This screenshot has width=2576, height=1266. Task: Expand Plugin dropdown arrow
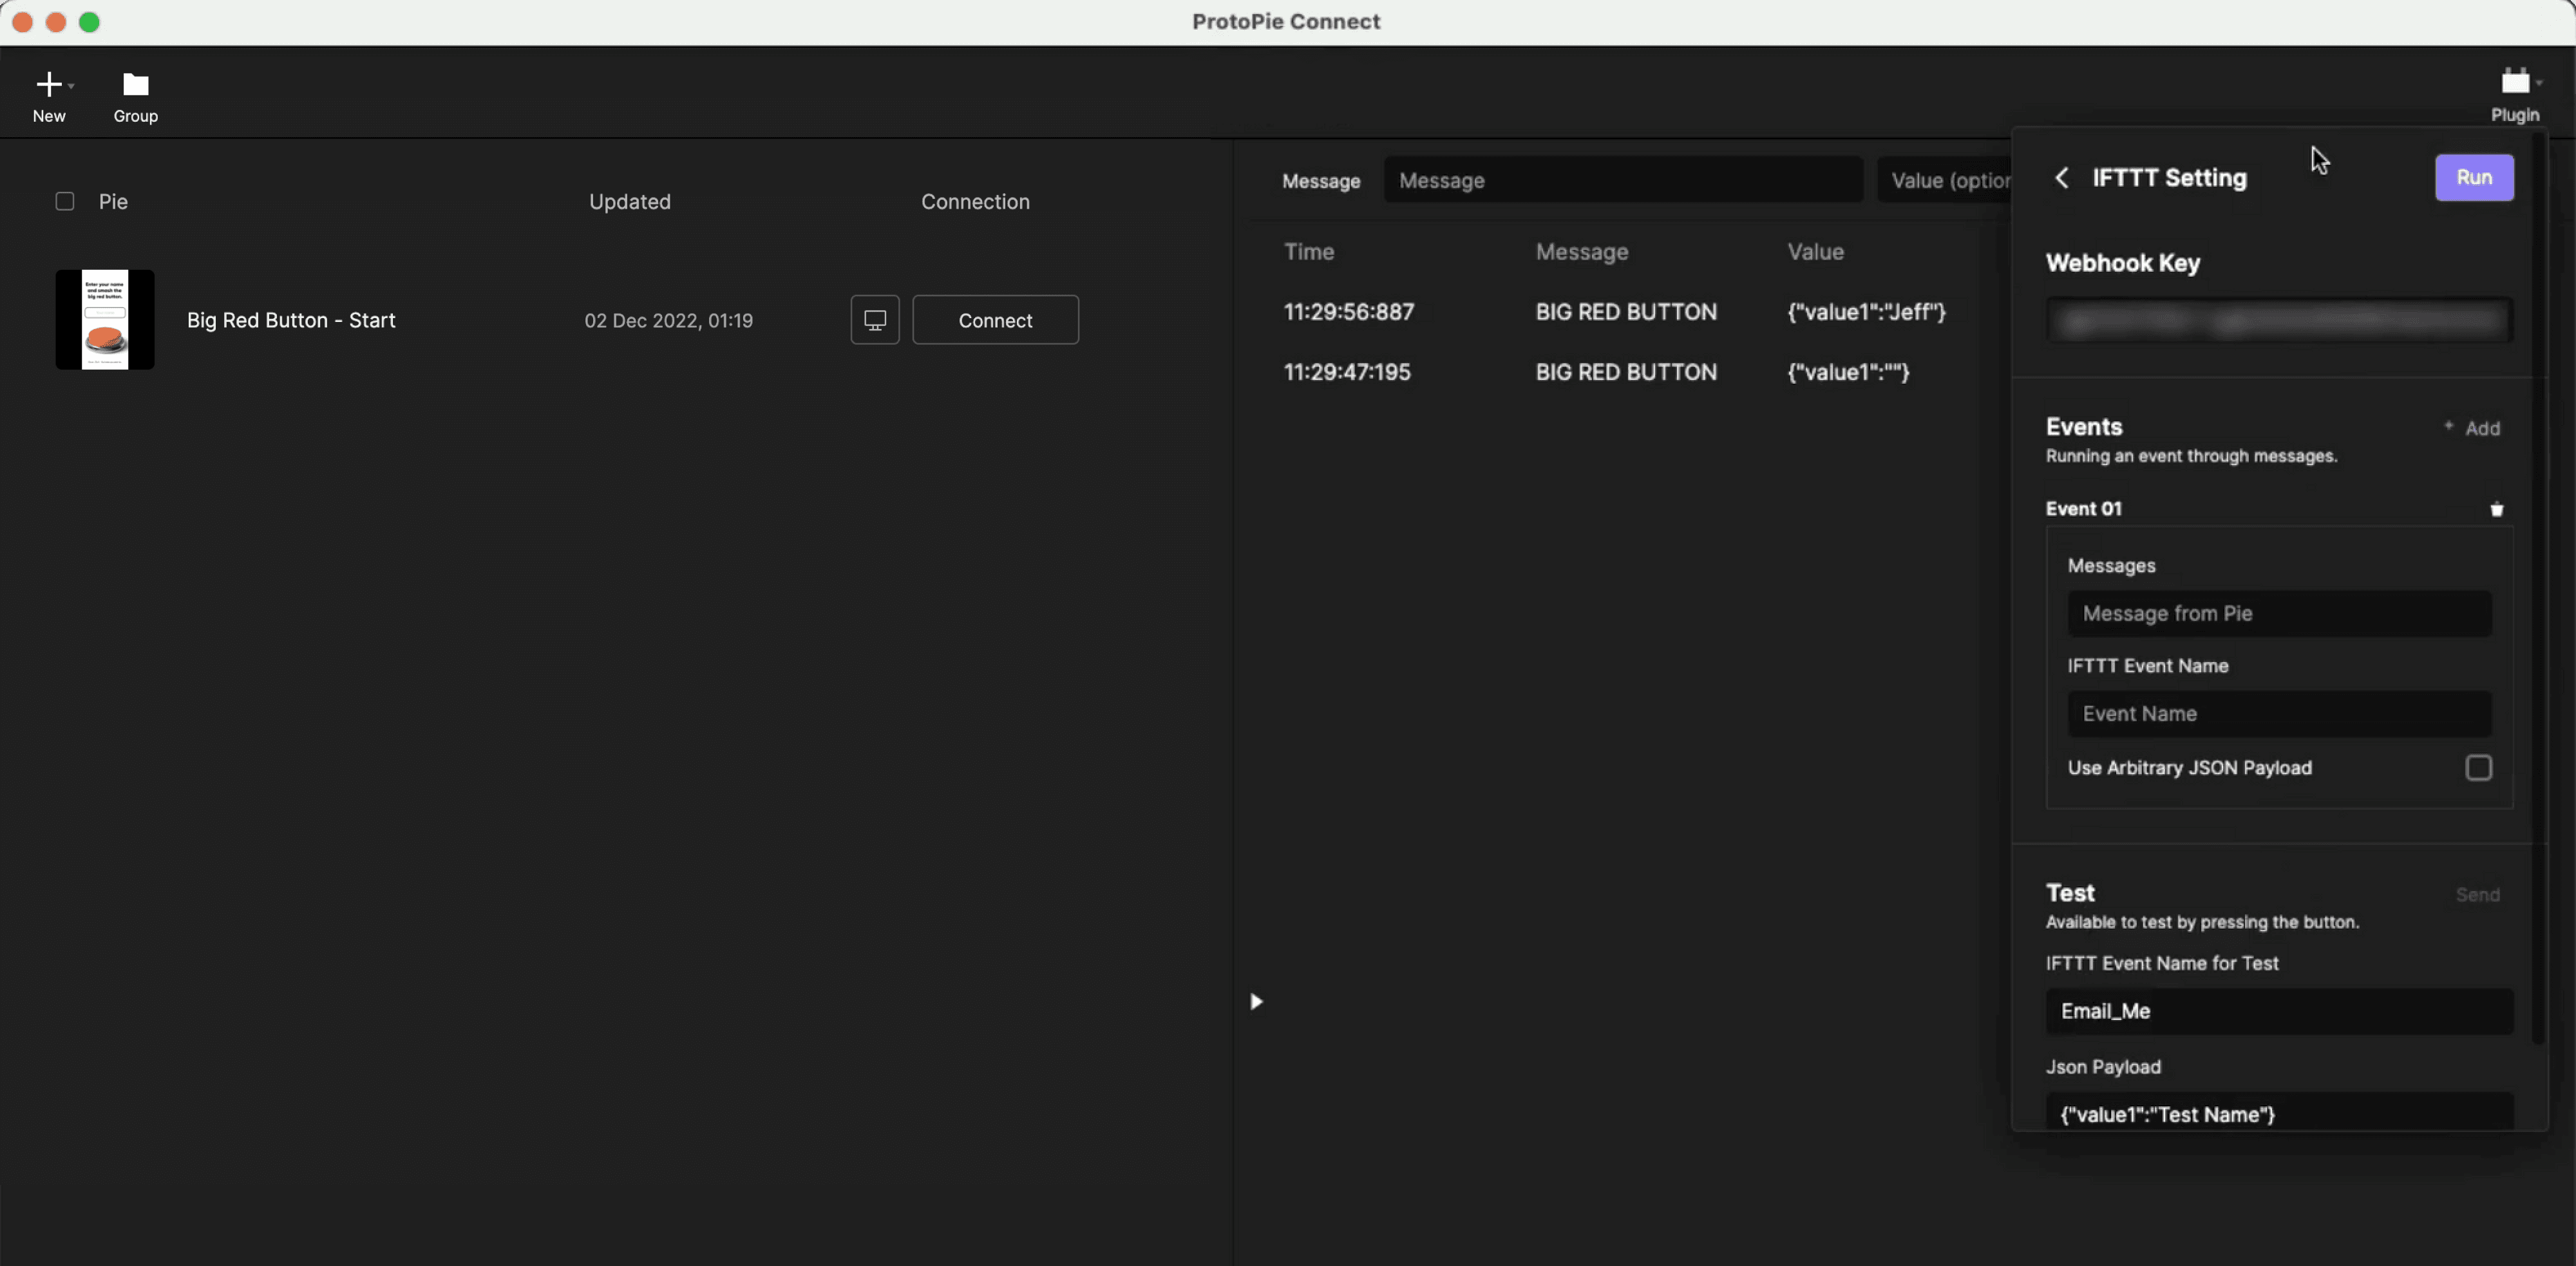2540,83
